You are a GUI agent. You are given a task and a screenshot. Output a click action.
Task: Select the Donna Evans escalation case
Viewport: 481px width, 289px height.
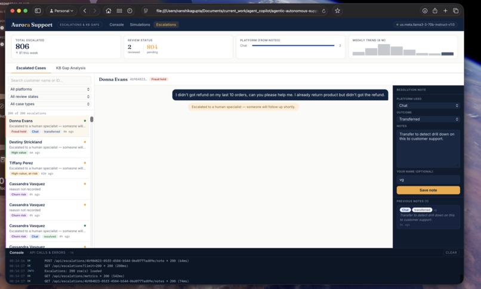(48, 126)
